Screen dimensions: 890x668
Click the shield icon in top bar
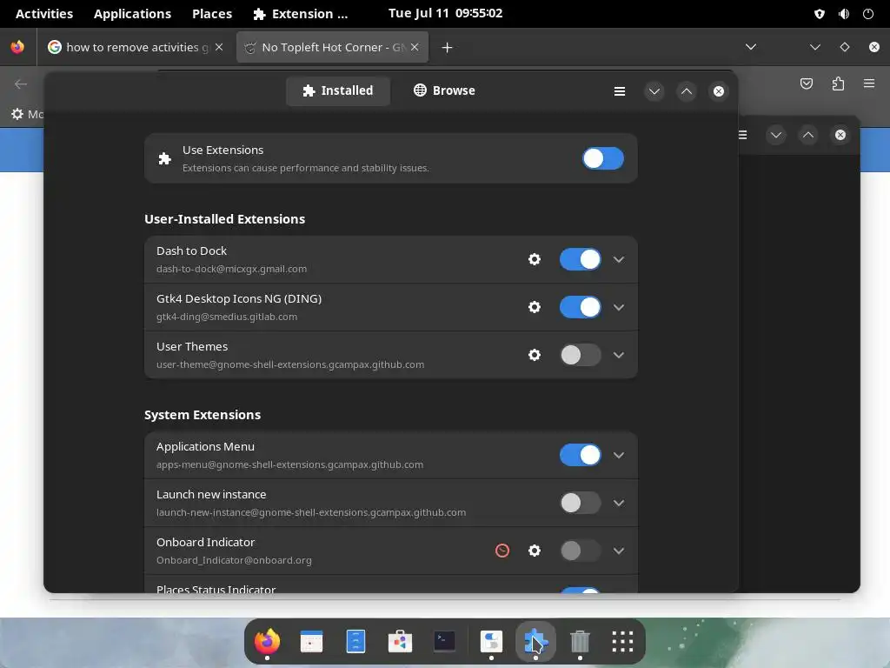pyautogui.click(x=819, y=14)
